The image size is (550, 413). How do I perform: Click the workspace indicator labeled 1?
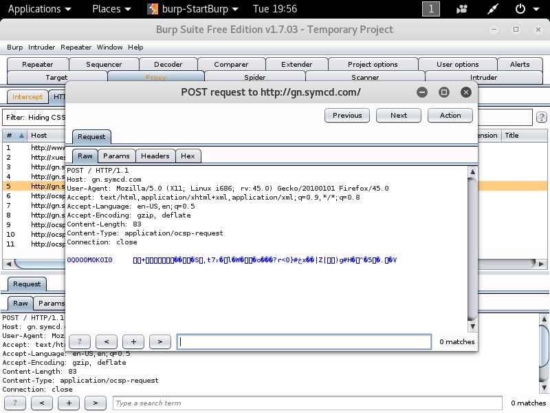tap(430, 9)
